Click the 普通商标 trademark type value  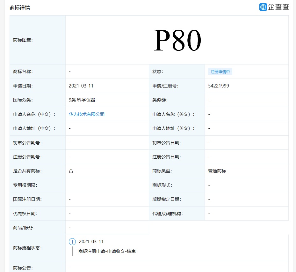217,171
